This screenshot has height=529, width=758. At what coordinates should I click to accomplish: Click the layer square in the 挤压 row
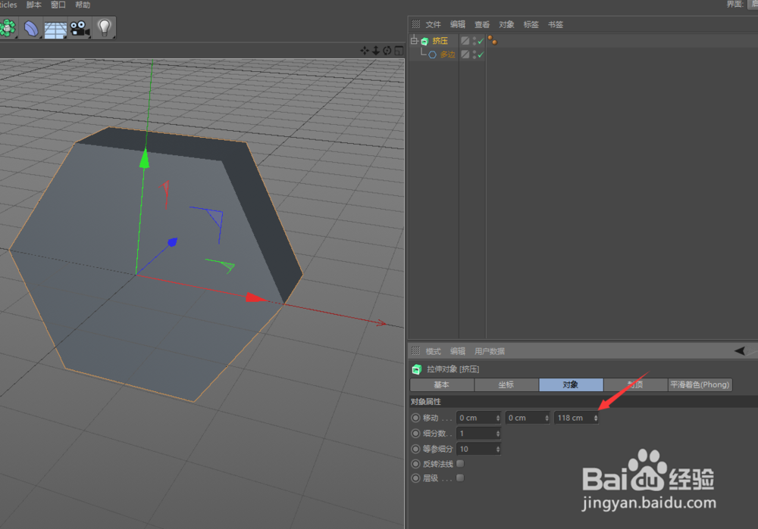[x=465, y=41]
